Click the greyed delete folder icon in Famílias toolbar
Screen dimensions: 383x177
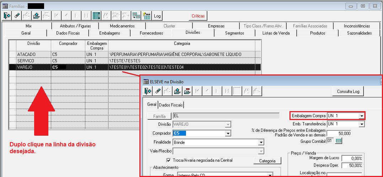pyautogui.click(x=47, y=16)
